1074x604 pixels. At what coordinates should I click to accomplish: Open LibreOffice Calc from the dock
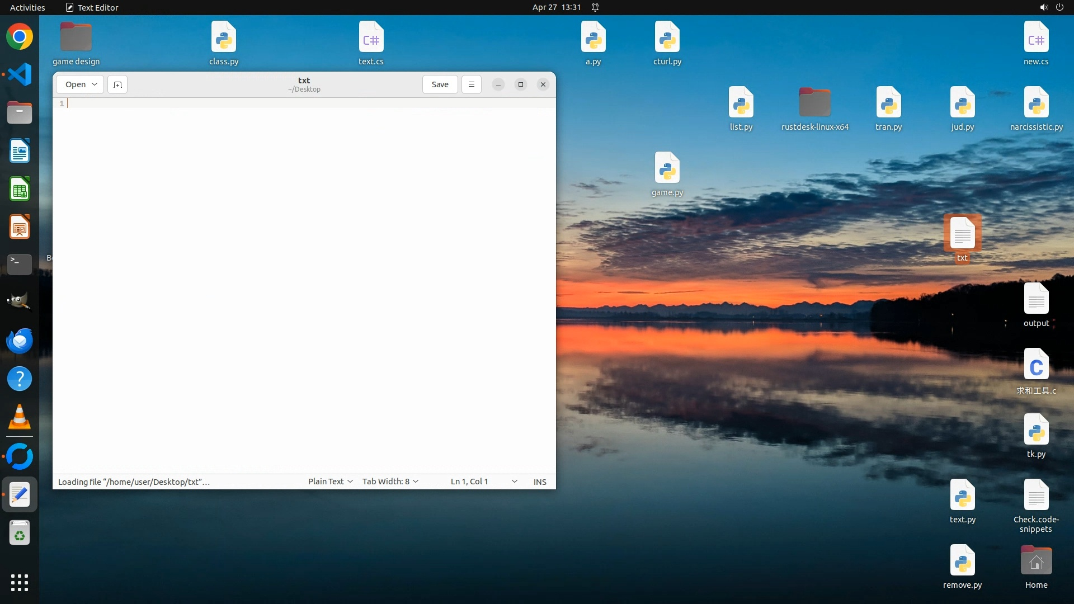point(20,189)
